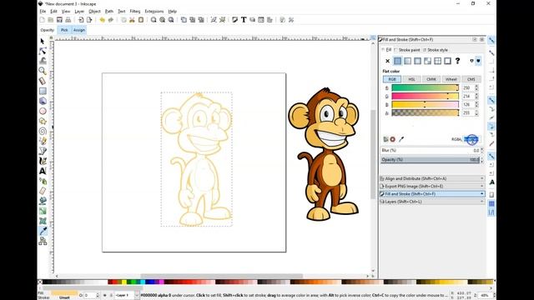Choose pattern fill type
The height and width of the screenshot is (300, 534).
tap(437, 61)
